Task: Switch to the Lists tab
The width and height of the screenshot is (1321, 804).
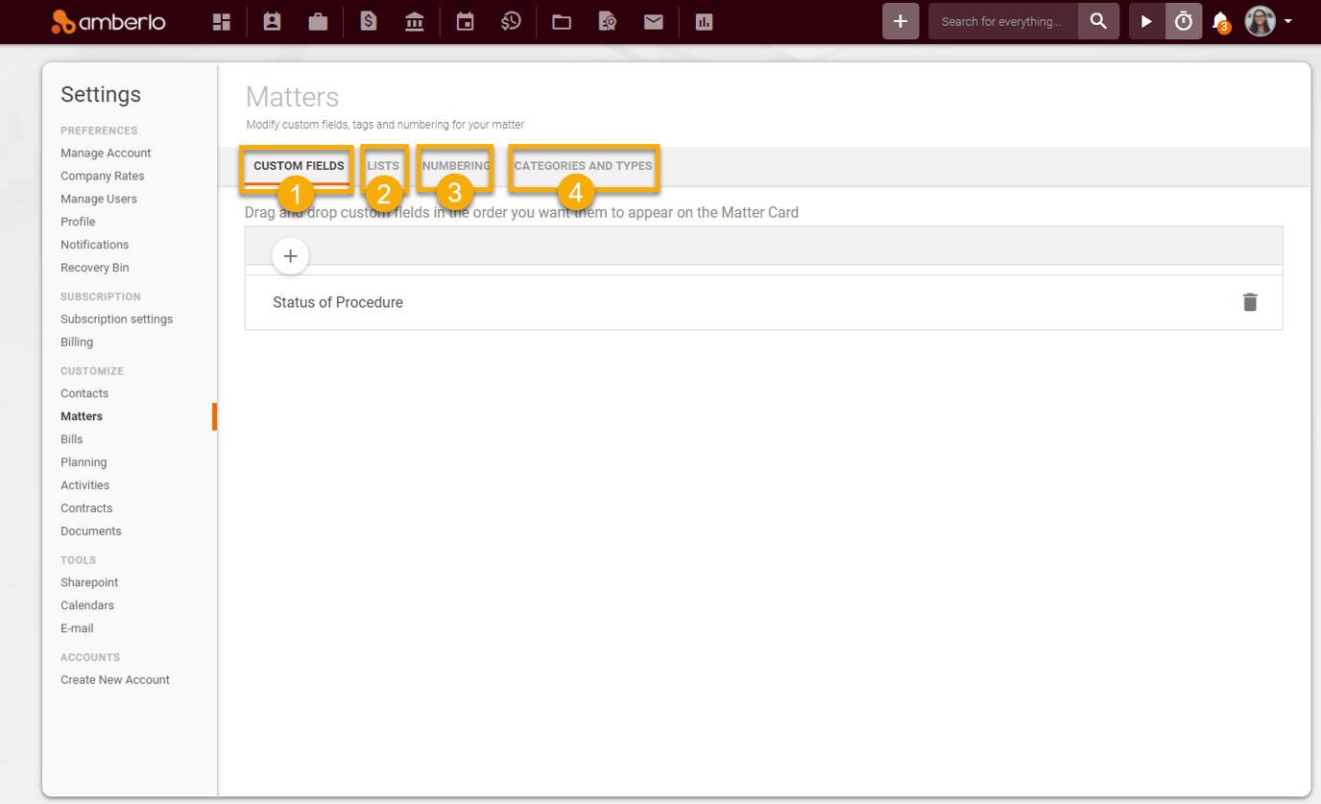Action: (383, 166)
